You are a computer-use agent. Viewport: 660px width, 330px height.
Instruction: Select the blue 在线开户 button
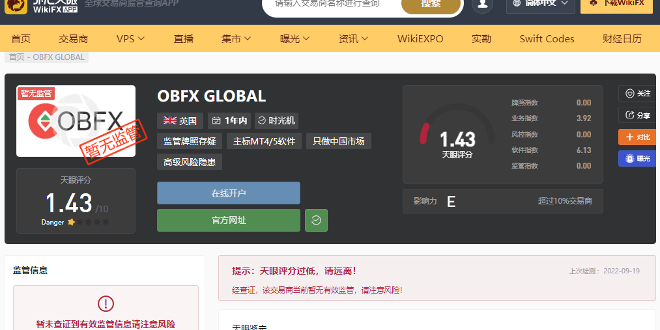[229, 193]
